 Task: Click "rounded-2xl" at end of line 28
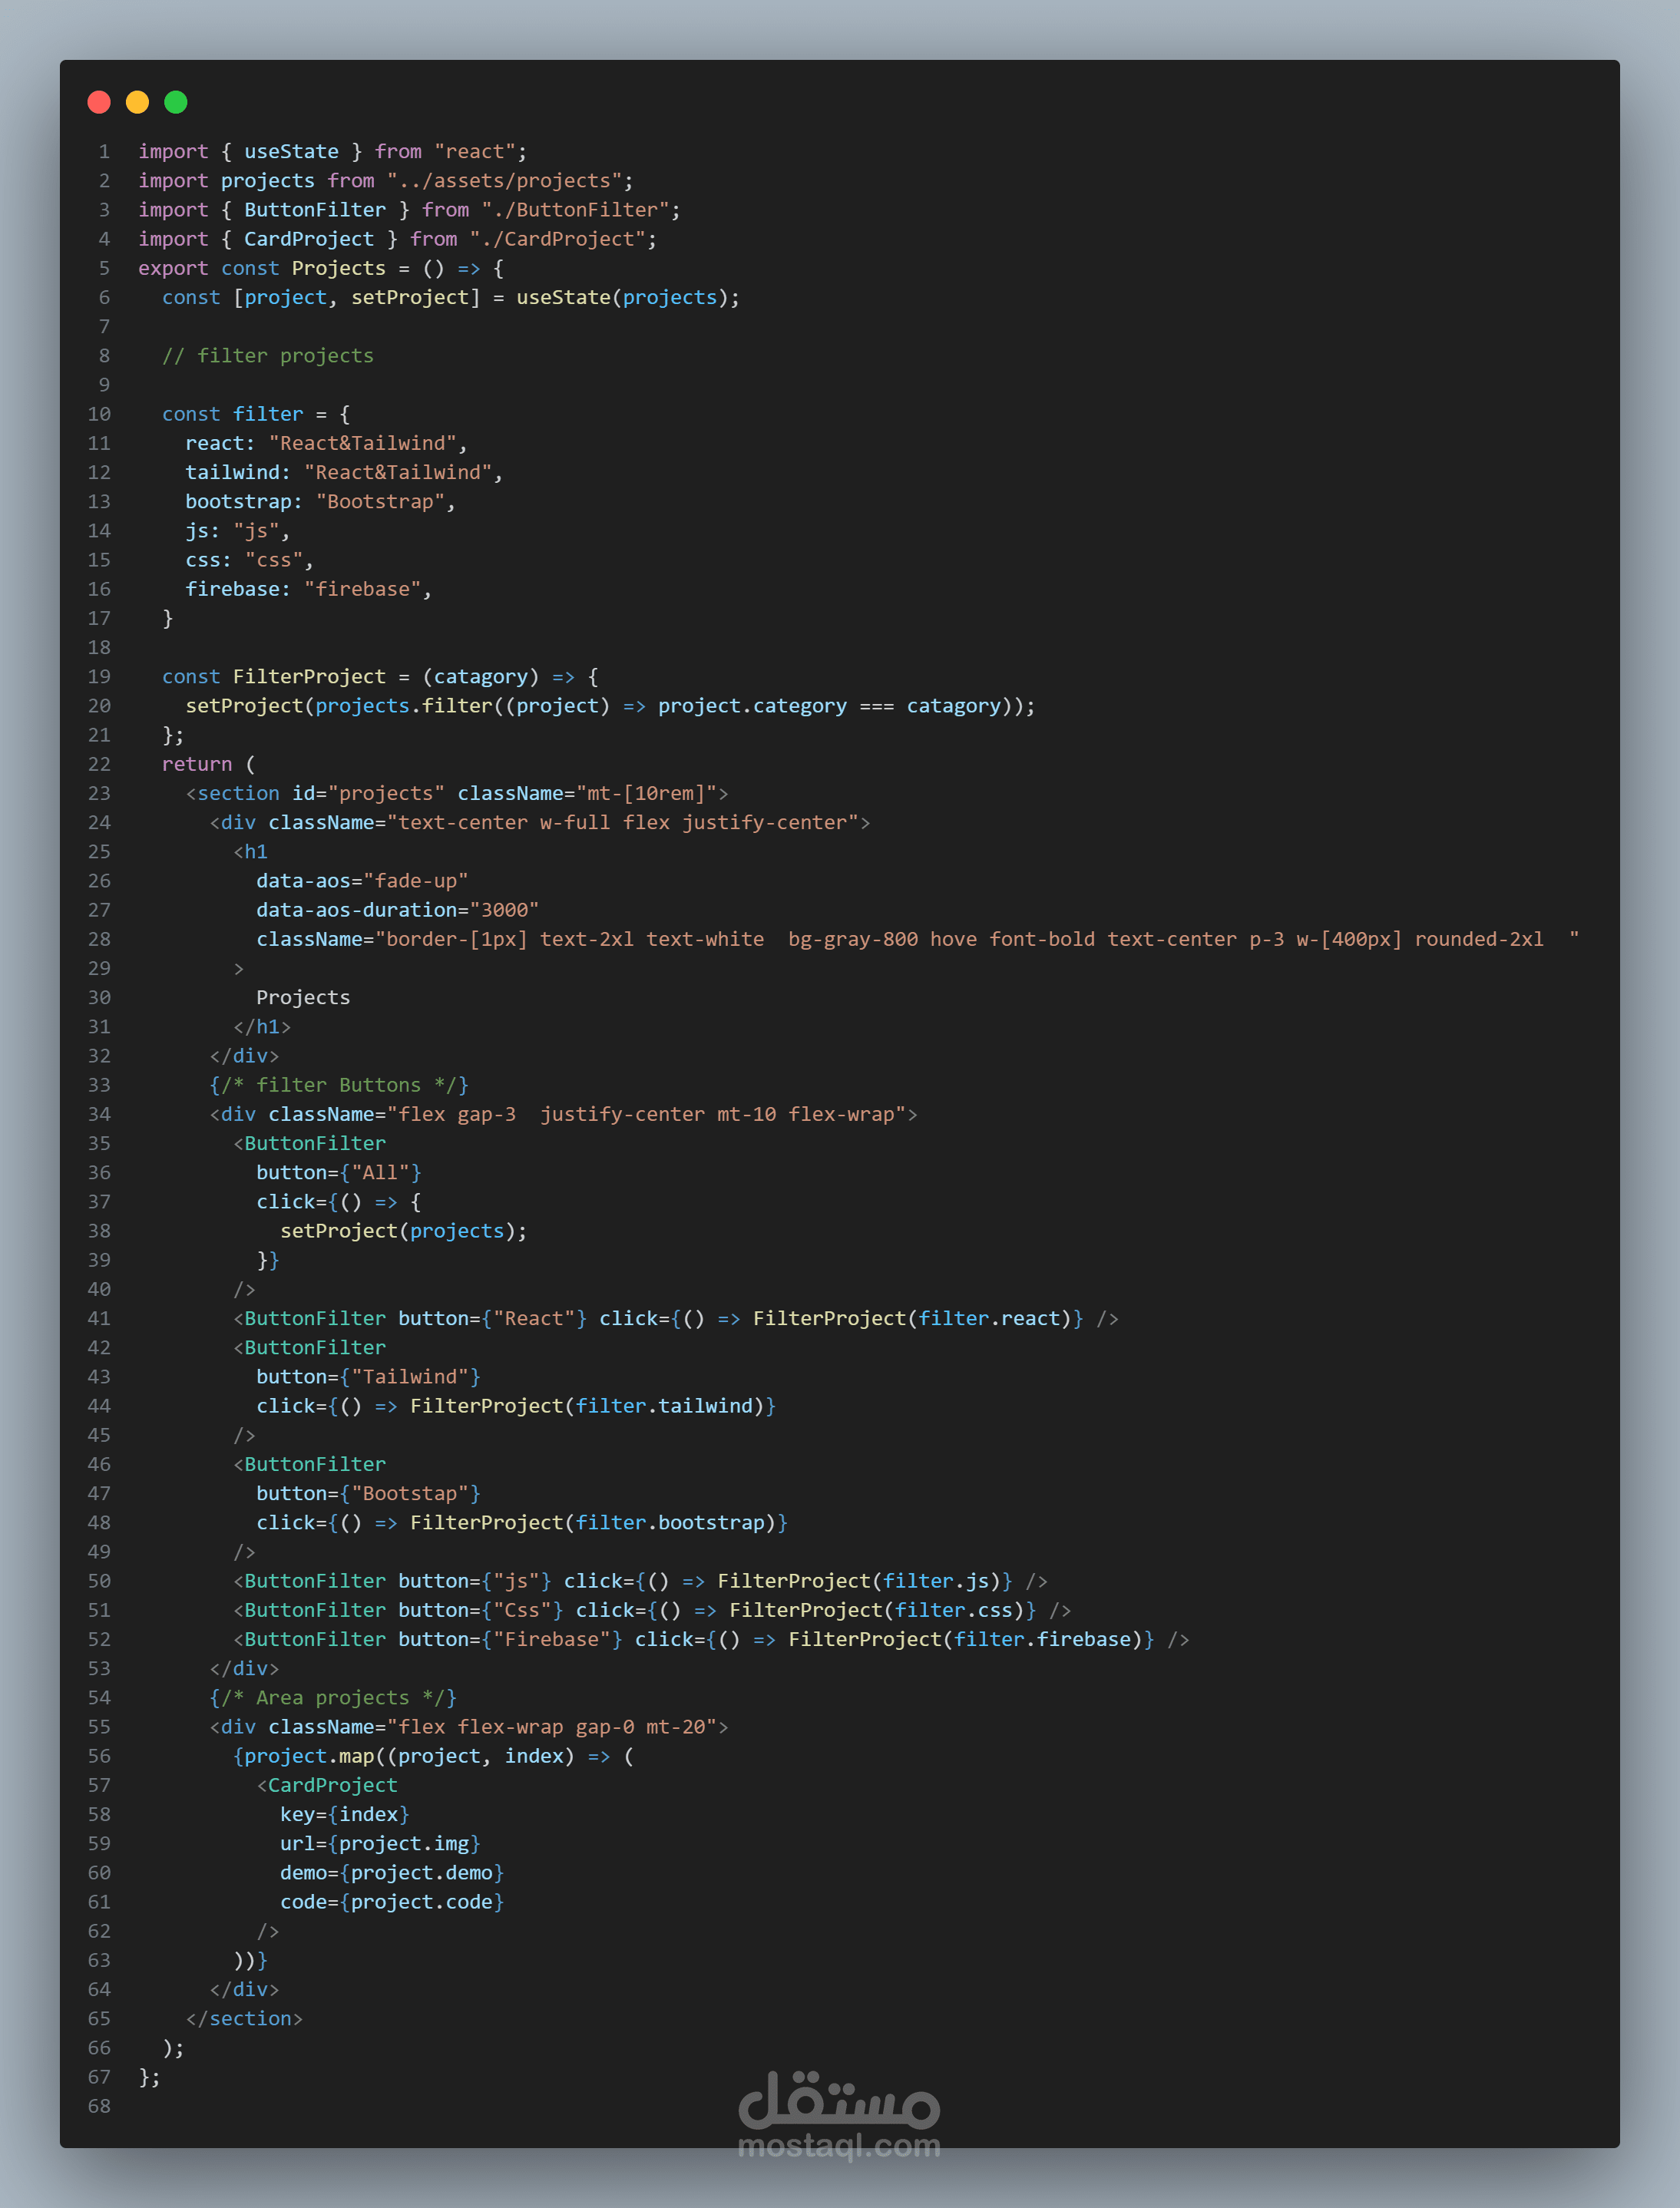click(x=1478, y=939)
